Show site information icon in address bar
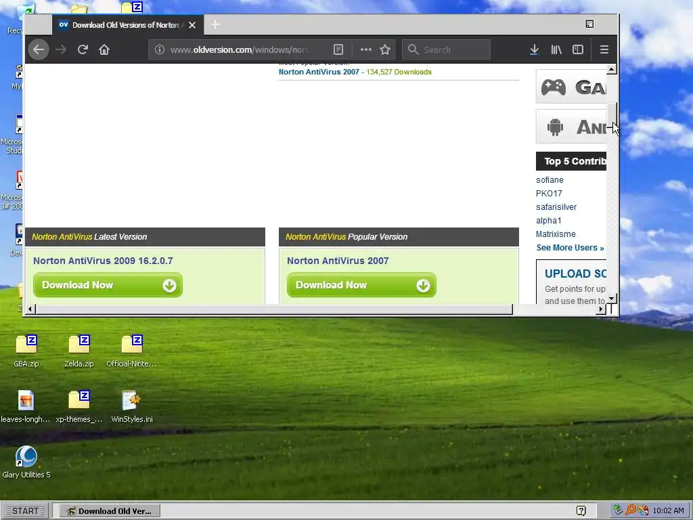This screenshot has width=693, height=520. point(160,49)
